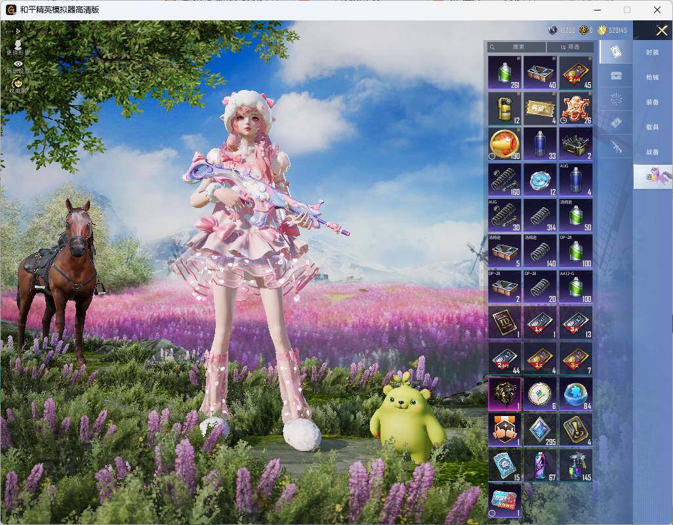Click the gold coin currency 529145
Screen dimensions: 673x525
click(613, 30)
